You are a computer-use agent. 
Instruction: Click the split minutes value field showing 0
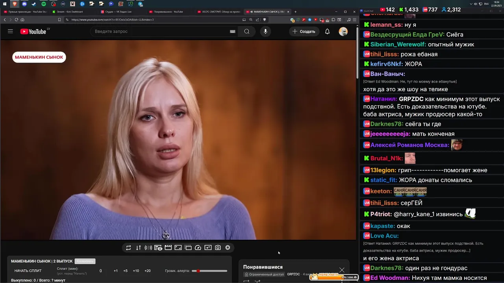(100, 271)
